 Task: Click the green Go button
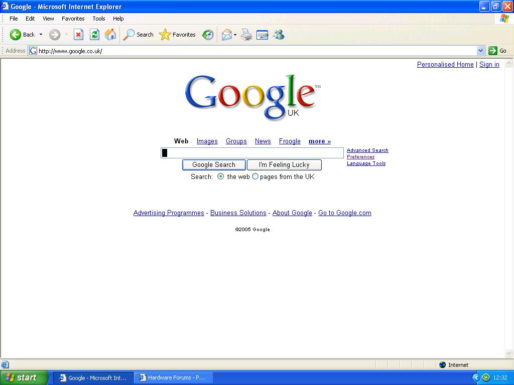click(497, 51)
